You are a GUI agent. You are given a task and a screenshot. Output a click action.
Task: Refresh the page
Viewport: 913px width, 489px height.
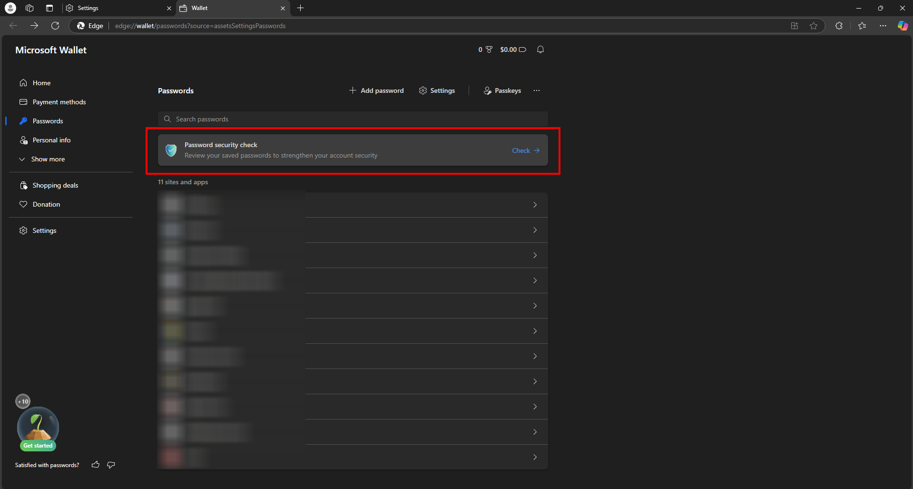click(55, 26)
